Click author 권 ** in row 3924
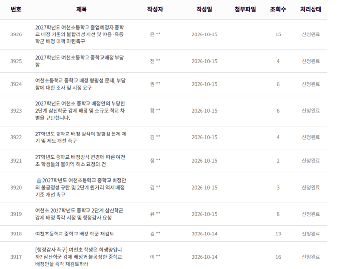The width and height of the screenshot is (344, 269). 155,84
